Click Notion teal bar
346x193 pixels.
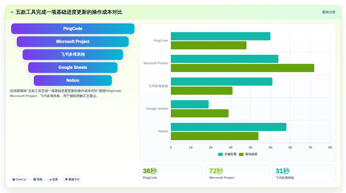[228, 127]
